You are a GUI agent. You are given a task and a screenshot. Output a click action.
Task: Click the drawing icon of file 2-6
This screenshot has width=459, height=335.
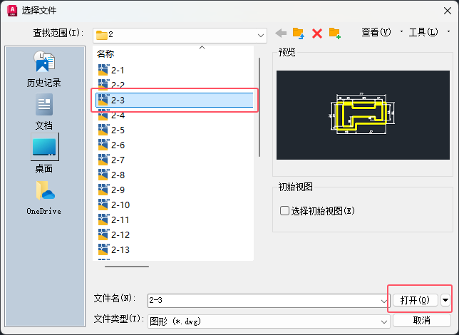tap(103, 145)
